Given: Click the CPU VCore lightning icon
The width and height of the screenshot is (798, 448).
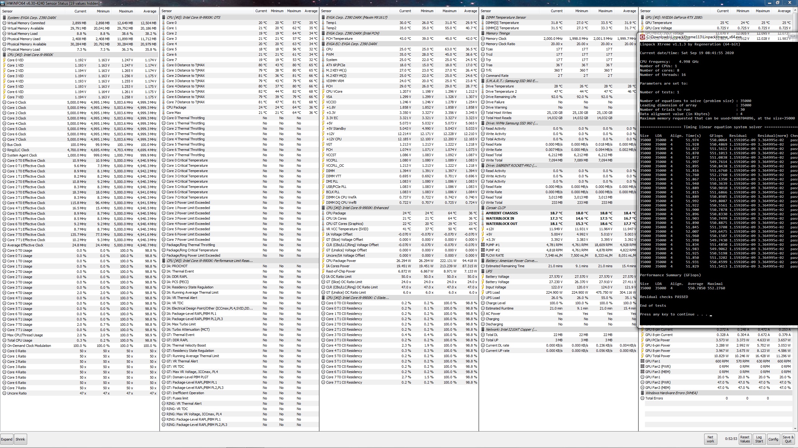Looking at the screenshot, I should coord(324,91).
